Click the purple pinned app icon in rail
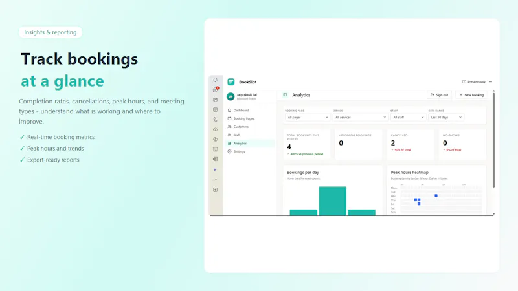The height and width of the screenshot is (291, 518). point(216,170)
